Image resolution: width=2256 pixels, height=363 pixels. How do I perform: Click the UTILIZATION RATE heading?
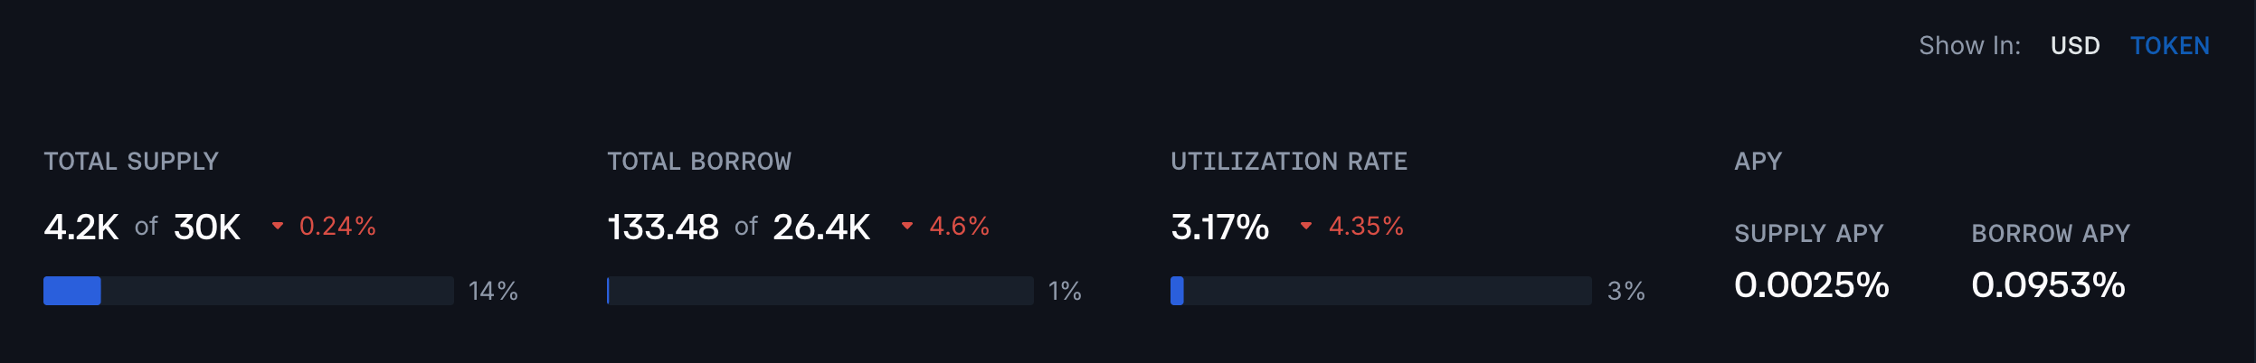click(1289, 162)
